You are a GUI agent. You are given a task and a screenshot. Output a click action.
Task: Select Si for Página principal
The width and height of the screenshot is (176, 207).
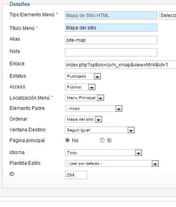102,140
